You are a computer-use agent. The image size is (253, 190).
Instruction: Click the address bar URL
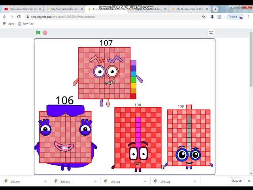coord(63,17)
